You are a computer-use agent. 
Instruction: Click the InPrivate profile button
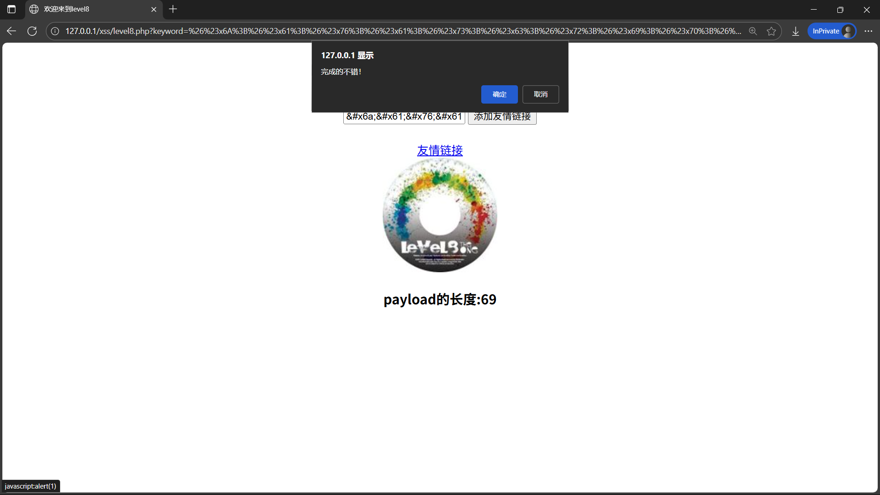[x=831, y=31]
